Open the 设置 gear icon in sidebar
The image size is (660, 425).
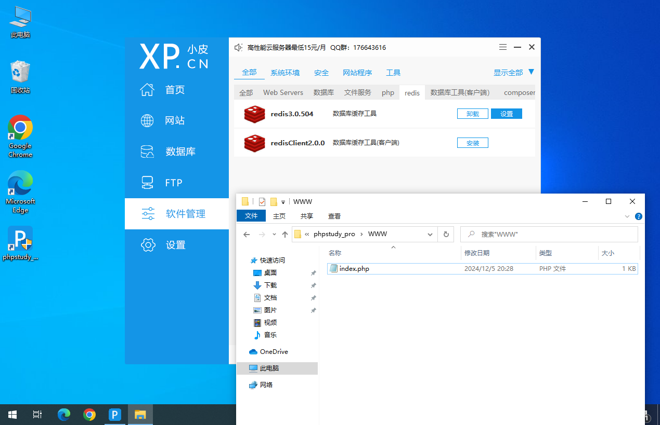(x=148, y=245)
